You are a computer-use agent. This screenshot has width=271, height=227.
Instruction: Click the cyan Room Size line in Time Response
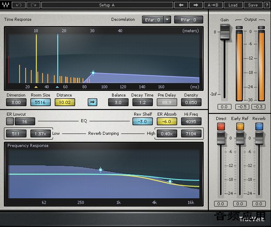58,58
